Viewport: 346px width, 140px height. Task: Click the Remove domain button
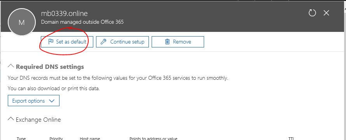pyautogui.click(x=178, y=42)
